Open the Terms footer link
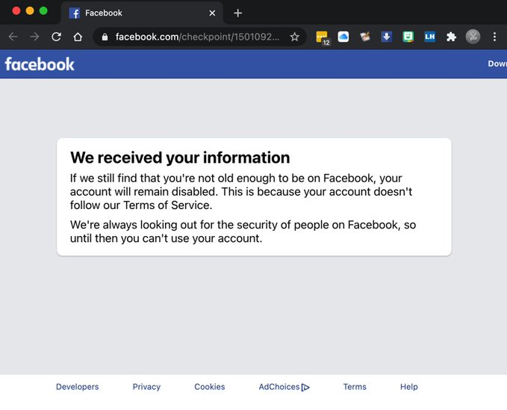Screen dimensions: 507x410 coord(355,387)
